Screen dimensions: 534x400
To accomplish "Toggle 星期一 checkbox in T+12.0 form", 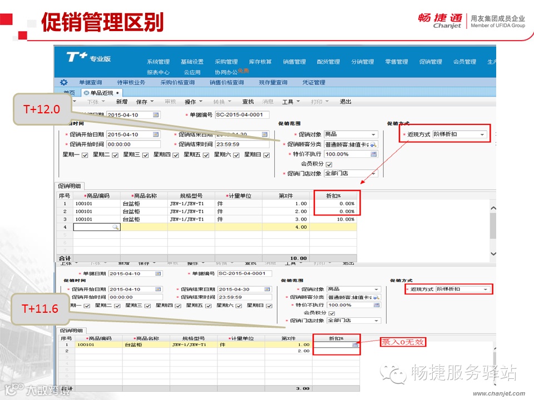I will click(x=85, y=155).
